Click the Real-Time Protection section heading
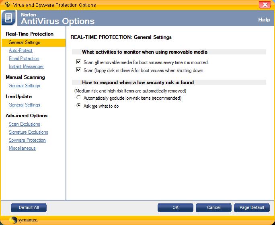275x225 pixels. coord(30,34)
